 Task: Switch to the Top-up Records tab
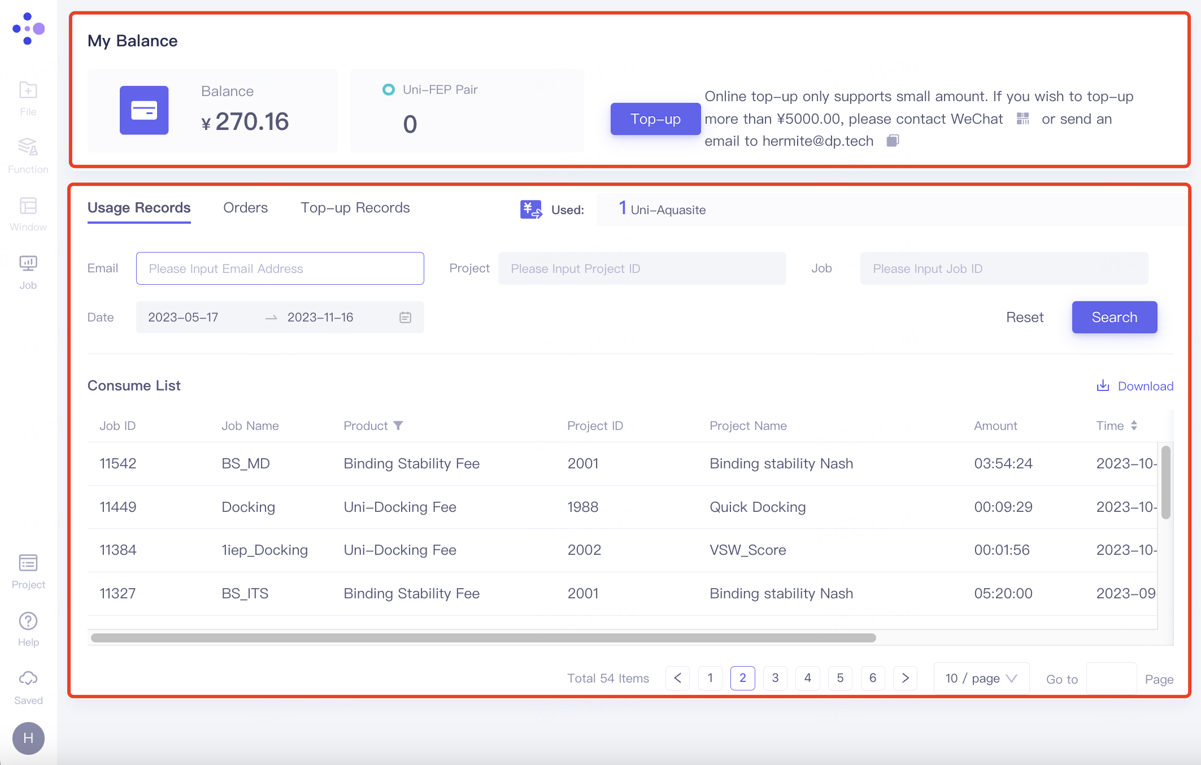point(355,208)
